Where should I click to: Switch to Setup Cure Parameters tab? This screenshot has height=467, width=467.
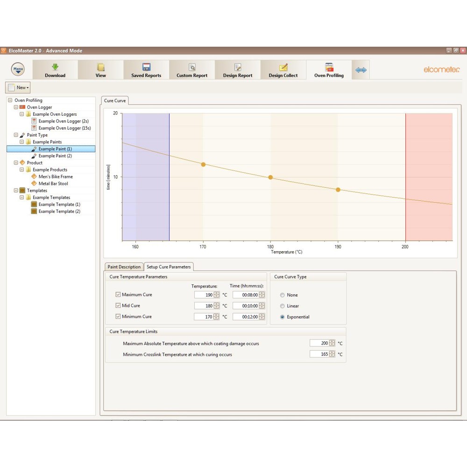click(169, 267)
